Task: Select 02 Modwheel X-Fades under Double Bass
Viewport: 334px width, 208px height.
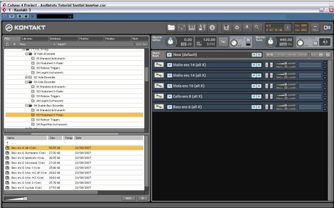Action: pos(74,115)
